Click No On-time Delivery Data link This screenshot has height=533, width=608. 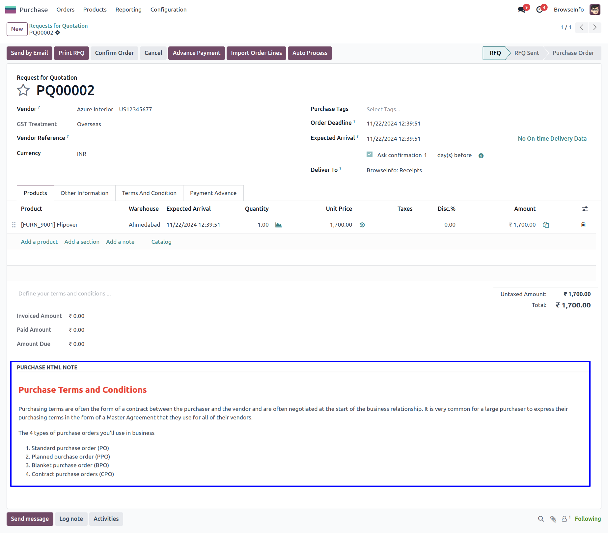552,139
